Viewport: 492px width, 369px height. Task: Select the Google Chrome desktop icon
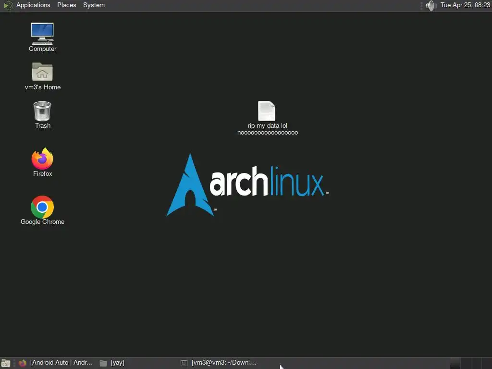coord(42,207)
